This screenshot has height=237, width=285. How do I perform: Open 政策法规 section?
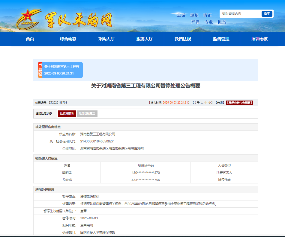click(183, 39)
